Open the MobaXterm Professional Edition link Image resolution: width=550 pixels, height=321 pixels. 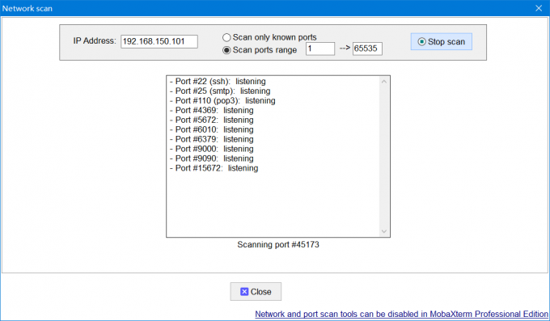(x=402, y=314)
